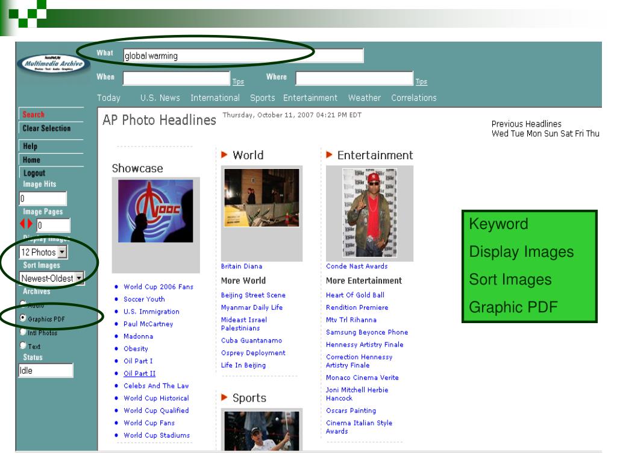Open the Oscars Painting link

351,411
